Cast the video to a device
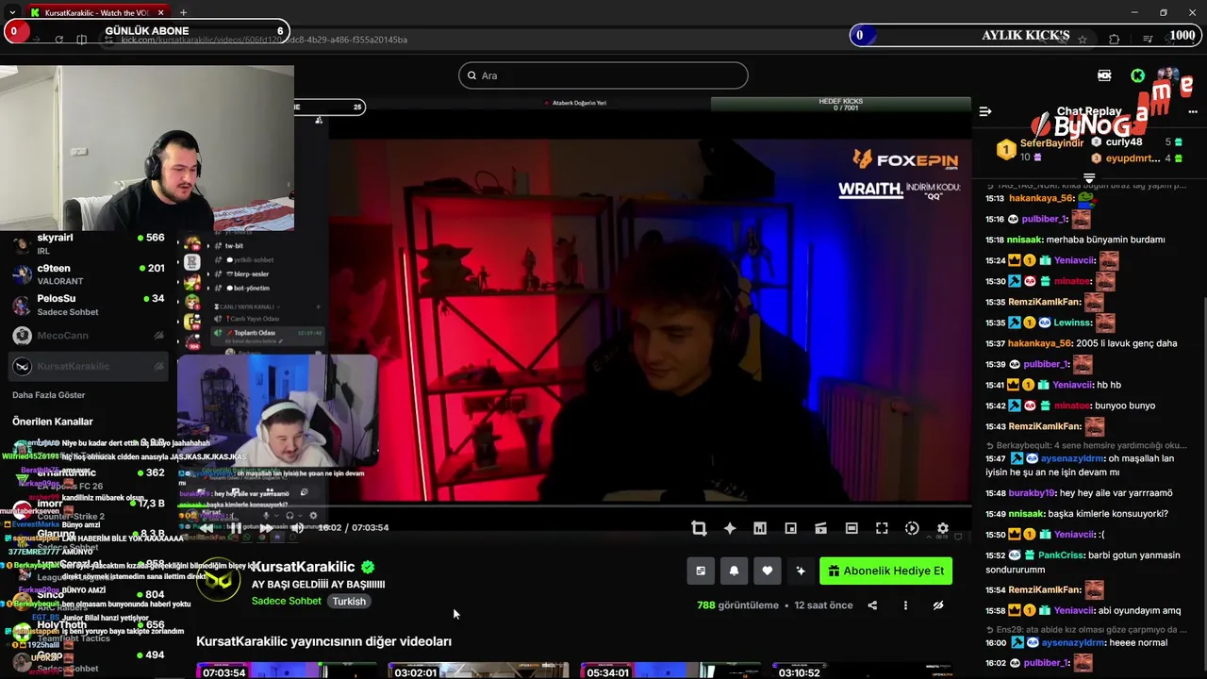 (820, 528)
